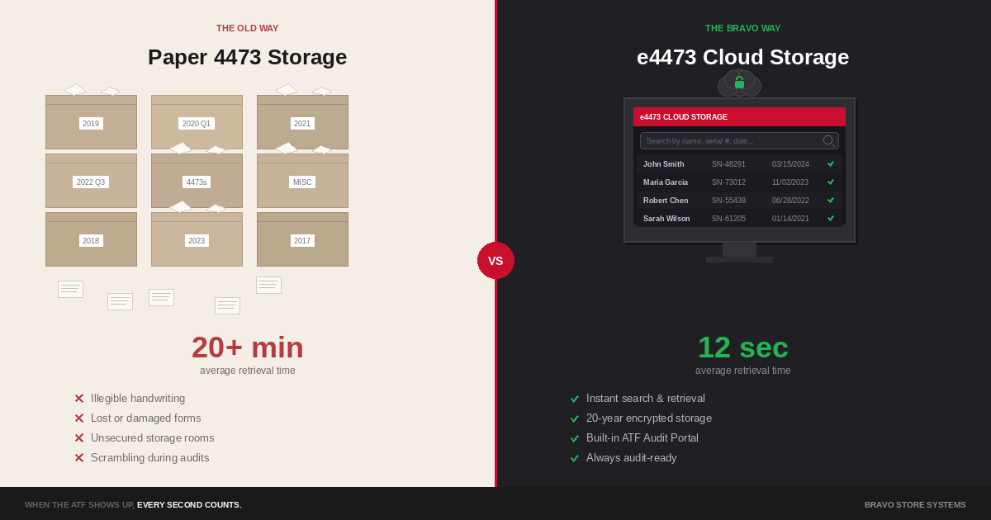Click the storage box labeled 2023

tap(197, 239)
